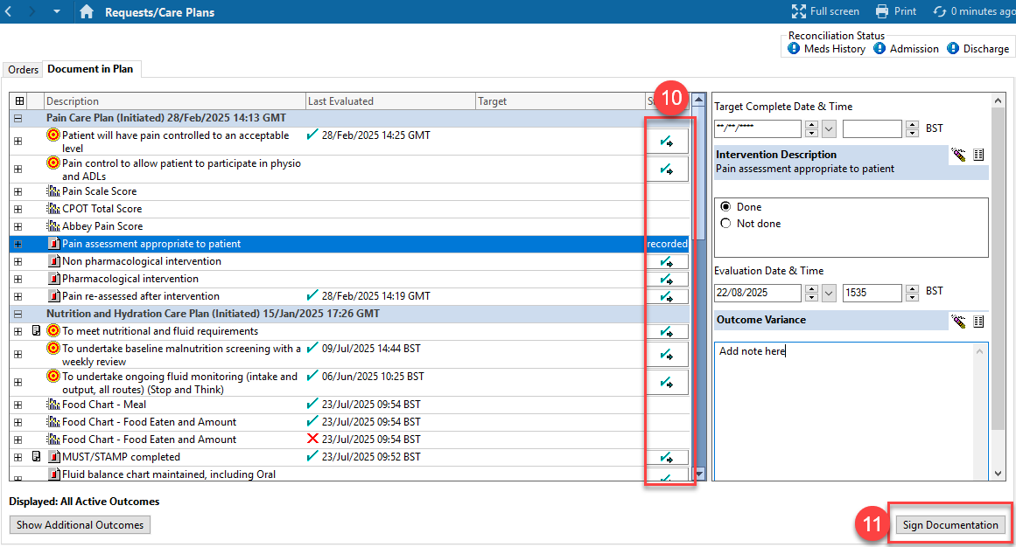Quick-record Non pharmacological intervention

667,261
